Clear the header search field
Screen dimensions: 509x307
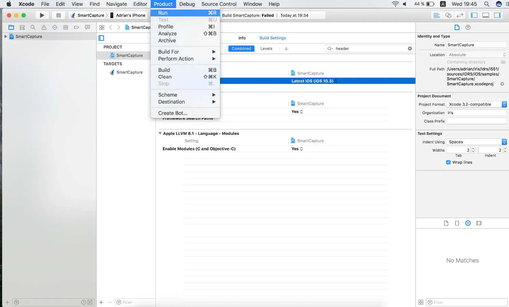point(410,49)
